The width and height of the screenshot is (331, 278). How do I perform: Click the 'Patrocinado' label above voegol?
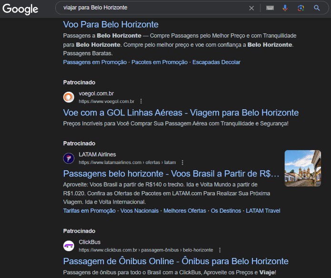79,82
